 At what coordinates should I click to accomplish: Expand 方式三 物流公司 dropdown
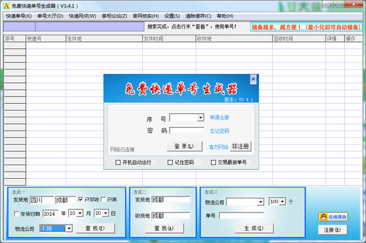(260, 202)
